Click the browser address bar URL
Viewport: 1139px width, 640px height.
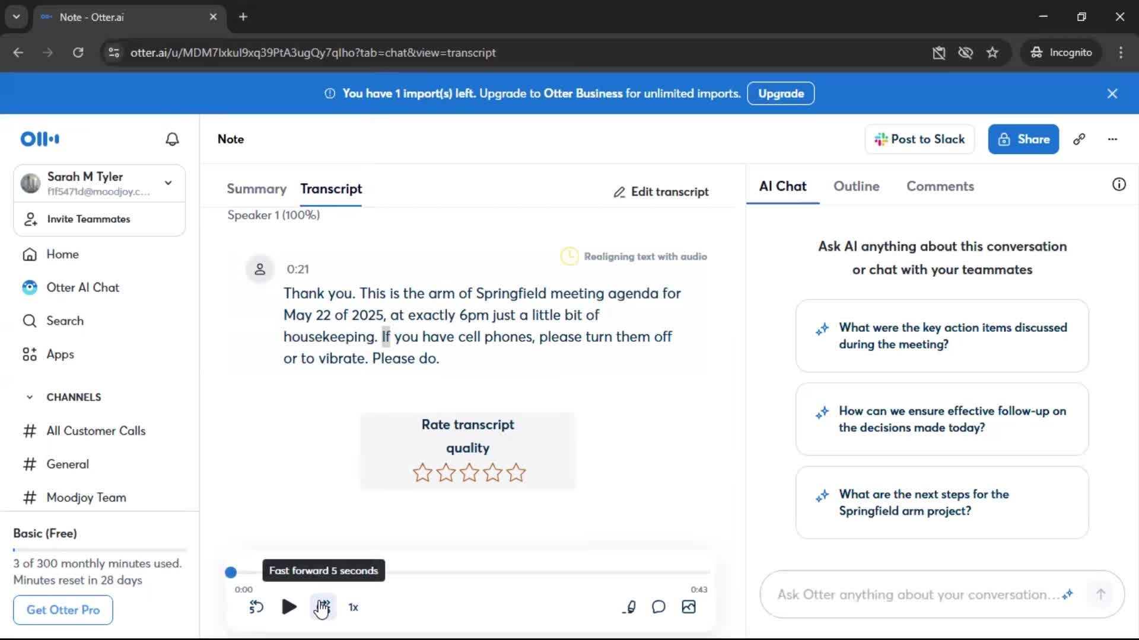[313, 53]
